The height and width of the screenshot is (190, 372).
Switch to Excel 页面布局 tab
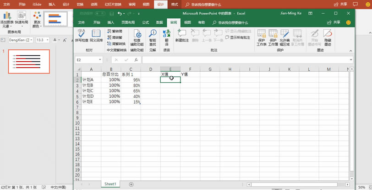(128, 22)
